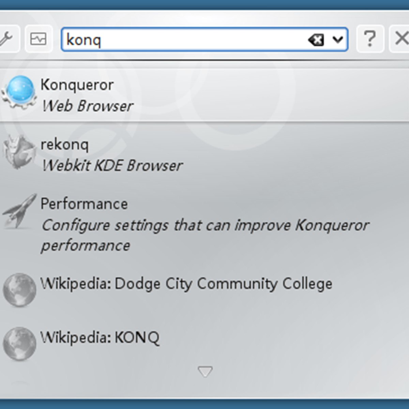This screenshot has height=409, width=409.
Task: Launch the rekonq result
Action: tap(204, 154)
